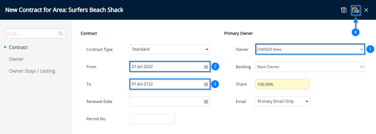Expand the Contract Type dropdown
Image resolution: width=376 pixels, height=134 pixels.
click(169, 49)
